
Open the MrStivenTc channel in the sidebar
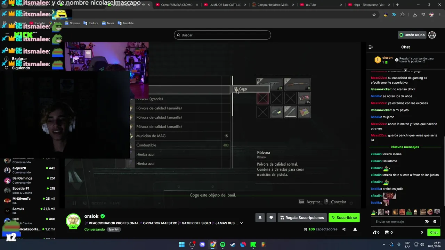click(30, 201)
